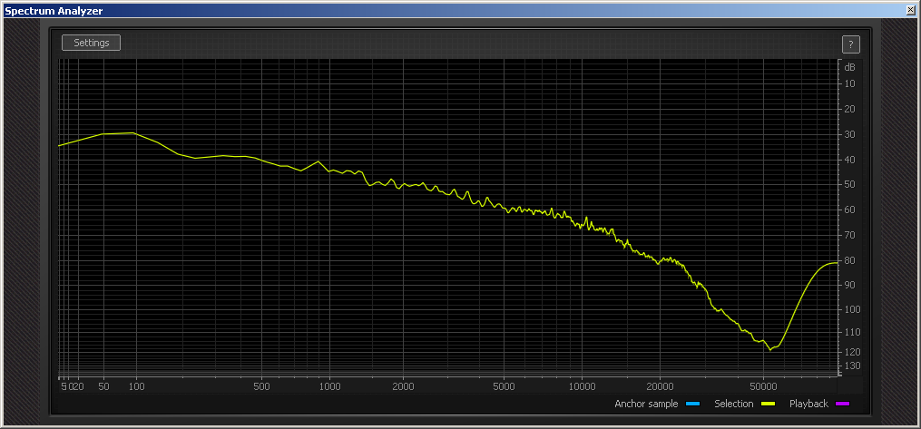Close the Spectrum Analyzer window

tap(910, 10)
